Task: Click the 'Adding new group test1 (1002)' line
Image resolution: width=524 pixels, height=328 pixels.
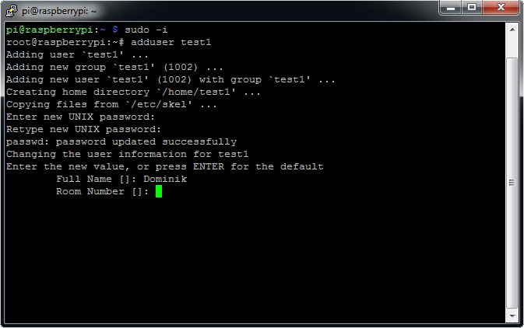Action: coord(114,67)
